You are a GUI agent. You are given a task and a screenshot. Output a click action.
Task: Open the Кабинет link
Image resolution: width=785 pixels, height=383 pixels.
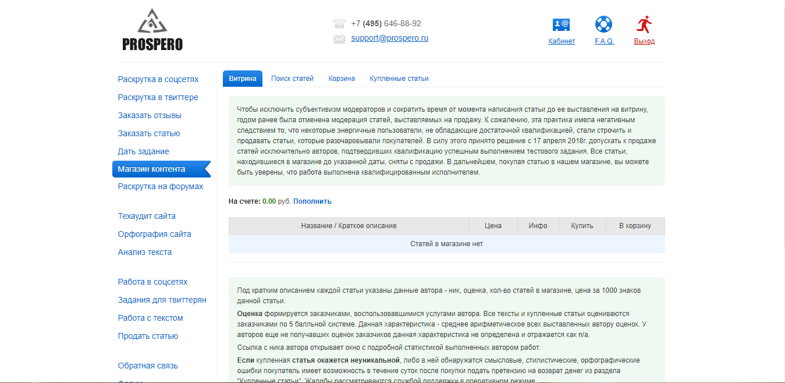[x=562, y=41]
